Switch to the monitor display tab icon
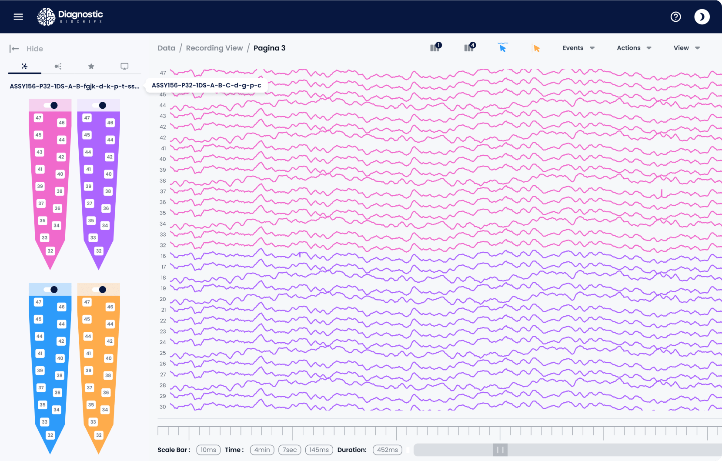The width and height of the screenshot is (722, 461). (x=124, y=66)
